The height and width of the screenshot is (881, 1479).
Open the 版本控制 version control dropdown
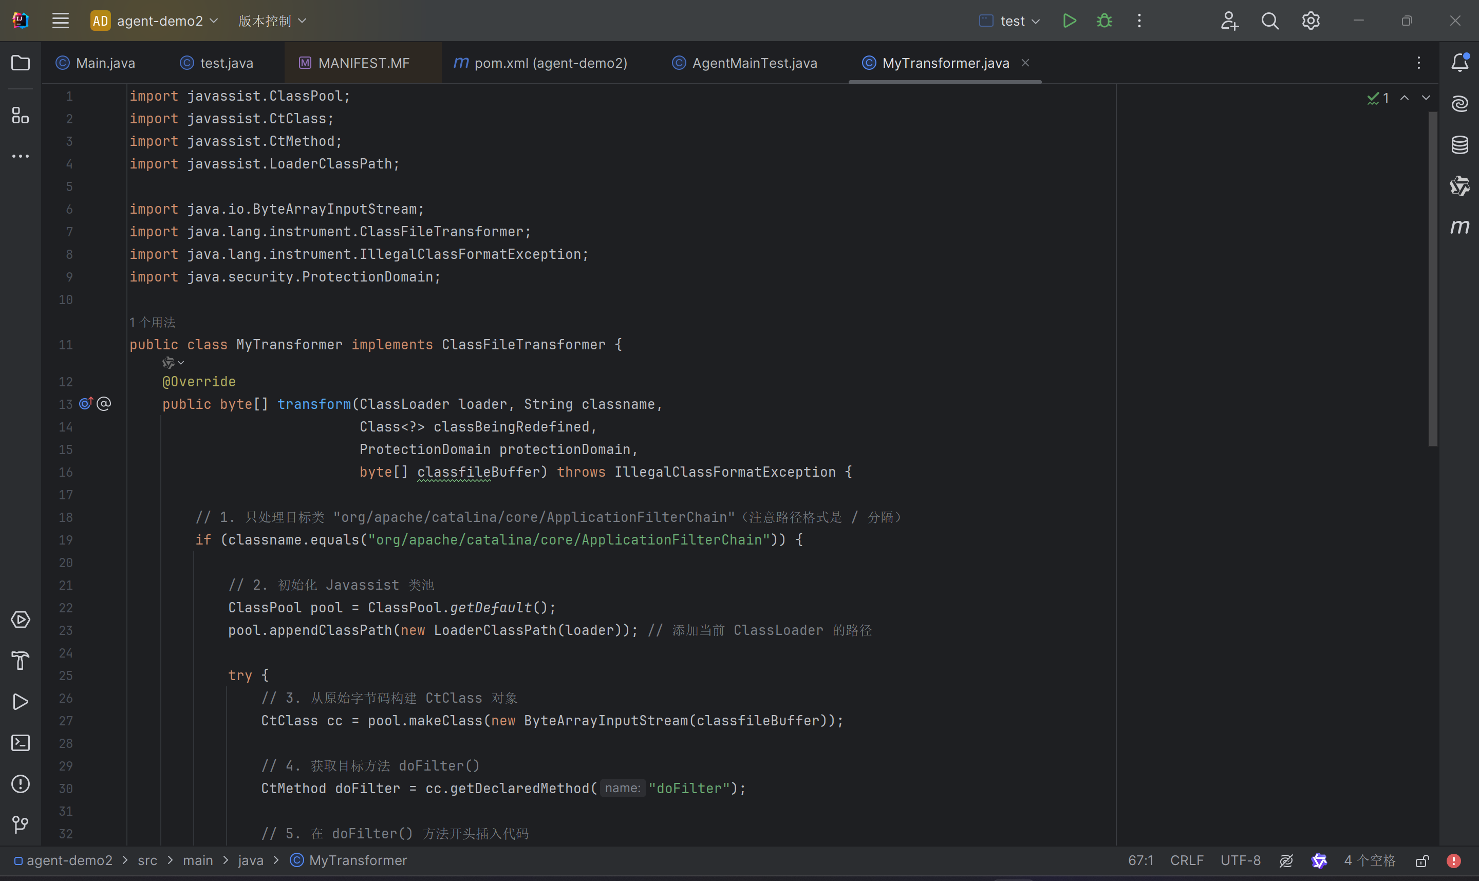(272, 21)
